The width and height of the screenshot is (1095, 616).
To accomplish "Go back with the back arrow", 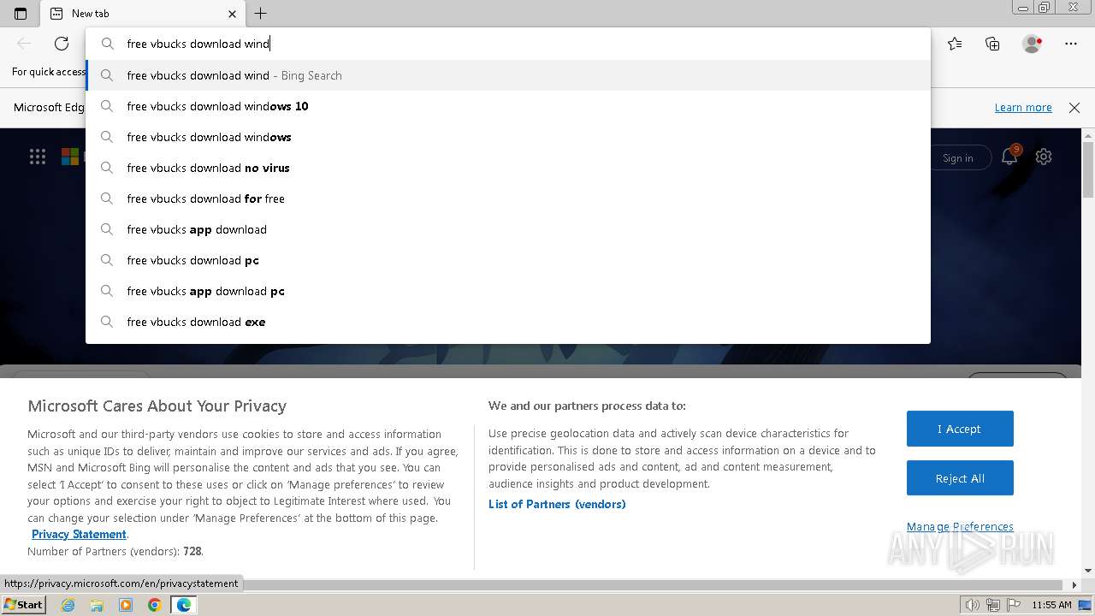I will (x=24, y=44).
